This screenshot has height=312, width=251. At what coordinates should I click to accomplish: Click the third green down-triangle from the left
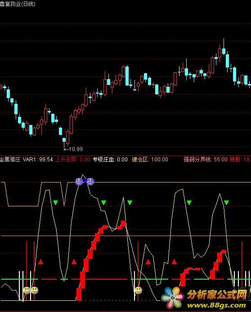(x=130, y=203)
